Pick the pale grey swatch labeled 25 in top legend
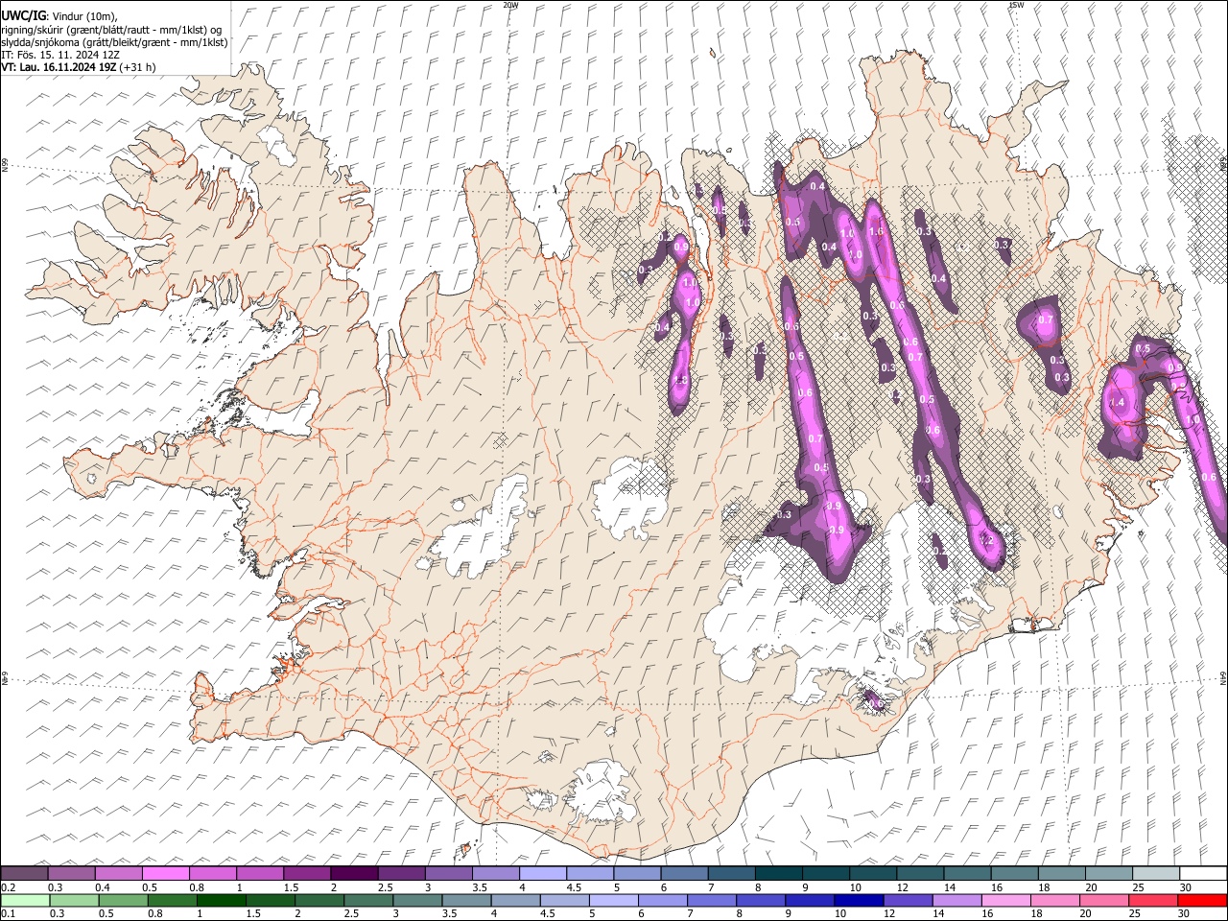 coord(1156,873)
